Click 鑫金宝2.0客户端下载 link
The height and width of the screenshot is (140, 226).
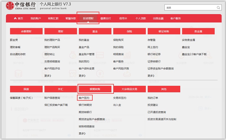pos(194,54)
